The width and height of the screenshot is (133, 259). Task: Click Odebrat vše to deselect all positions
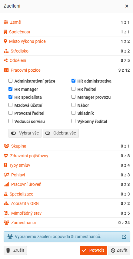point(61,133)
